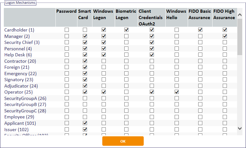Enable Windows Logon for Foreign (21)

(104, 67)
